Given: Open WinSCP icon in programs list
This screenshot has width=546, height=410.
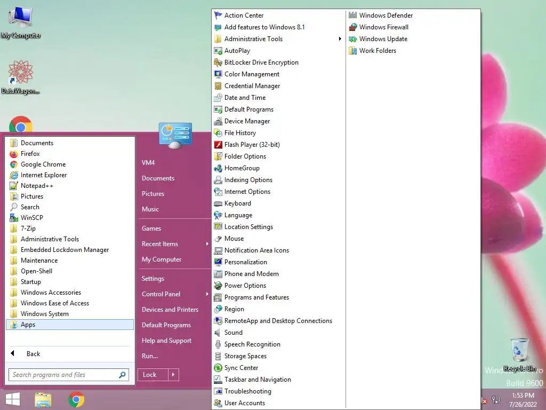Looking at the screenshot, I should pos(13,218).
